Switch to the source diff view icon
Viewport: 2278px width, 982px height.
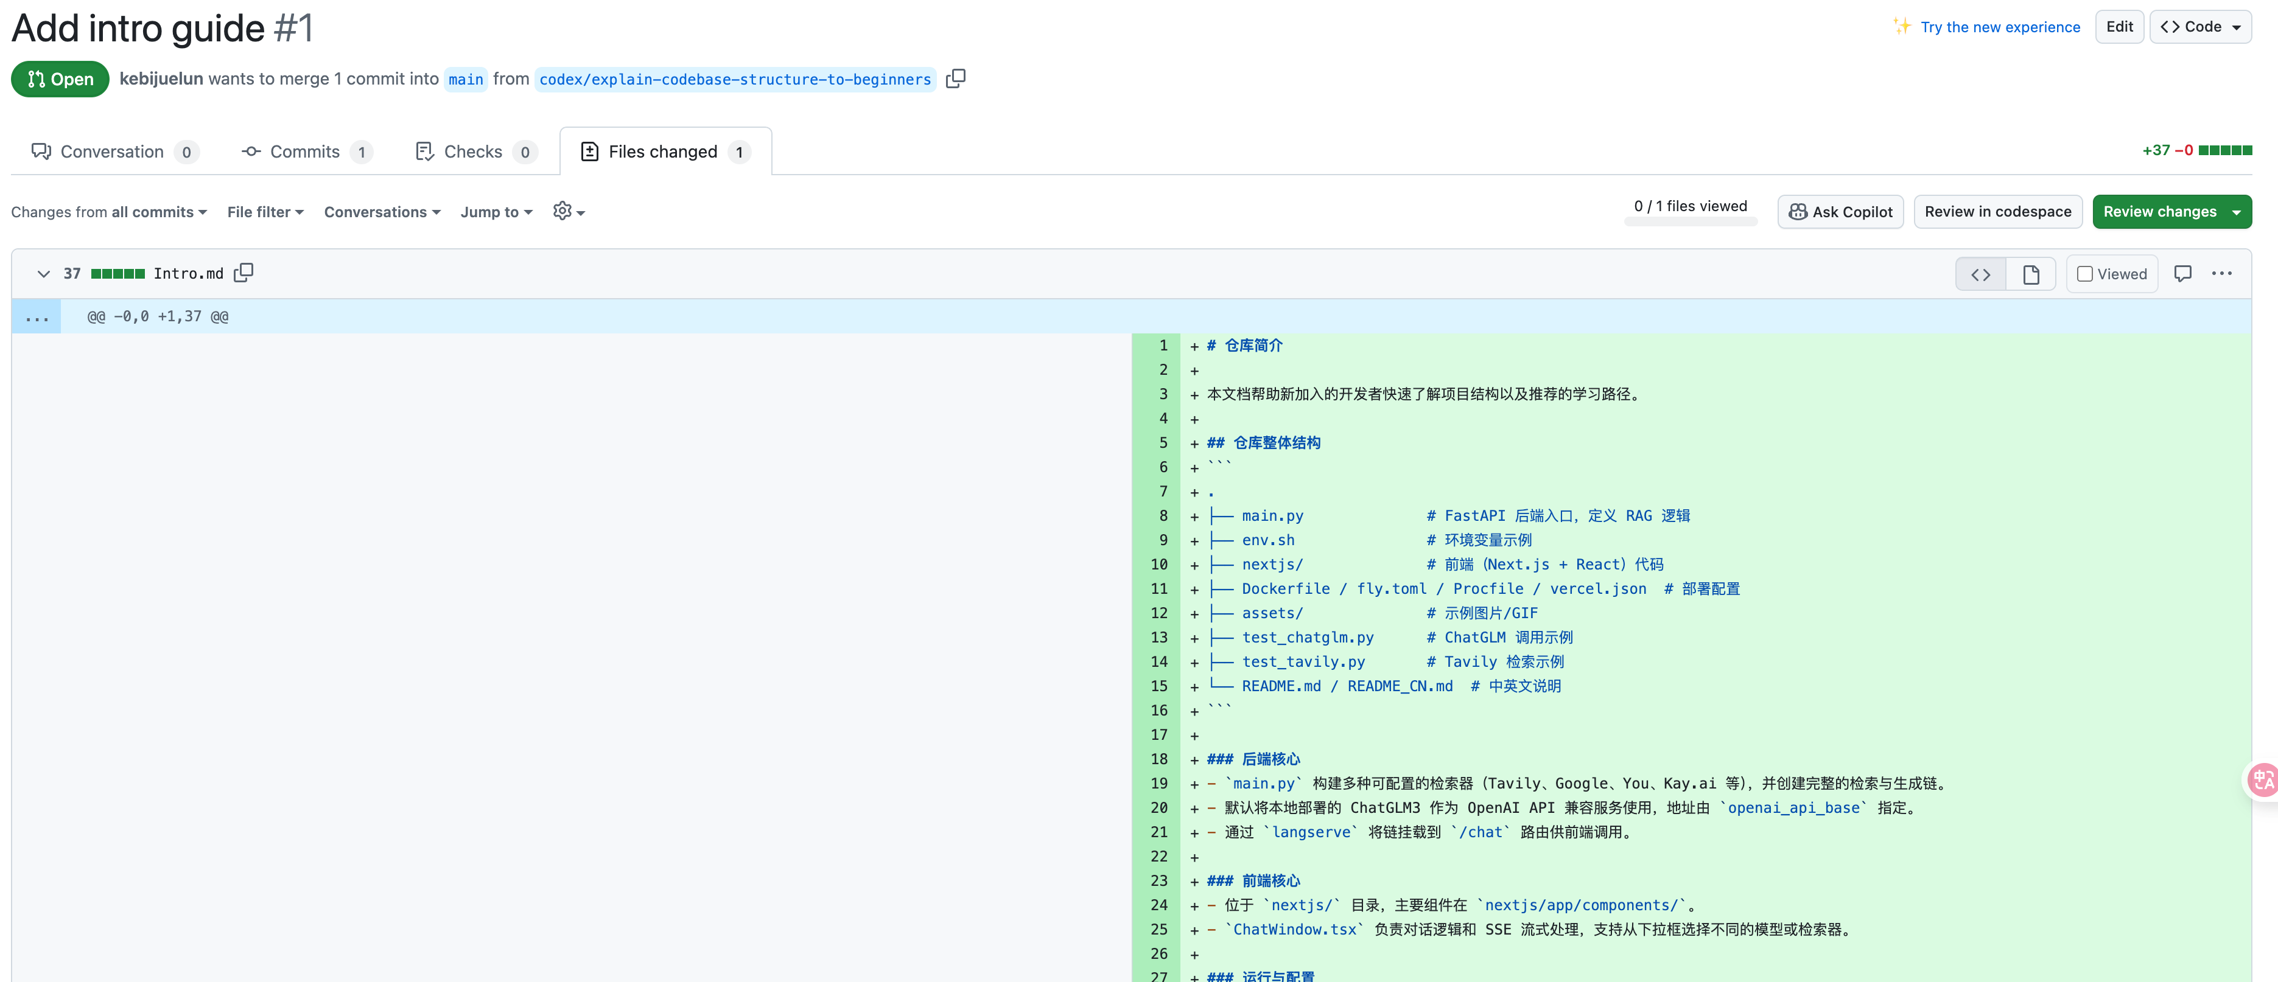tap(1980, 274)
